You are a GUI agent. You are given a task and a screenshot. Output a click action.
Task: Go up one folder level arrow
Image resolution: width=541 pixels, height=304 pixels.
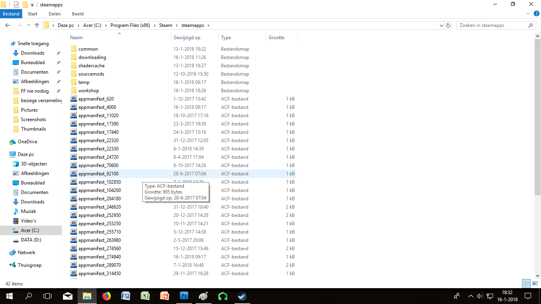point(37,25)
